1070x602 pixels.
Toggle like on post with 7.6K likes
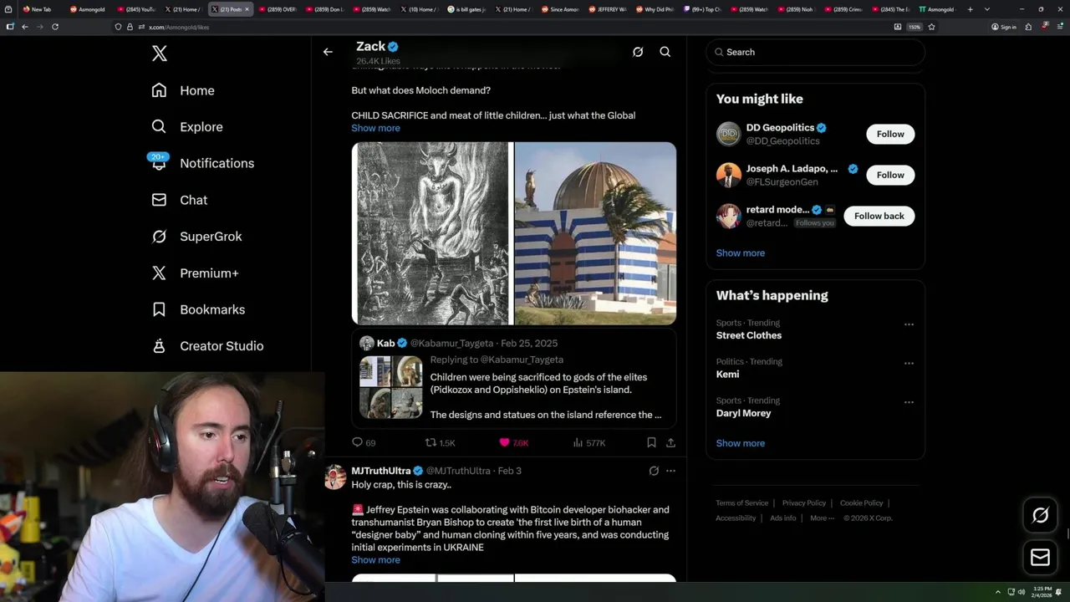pyautogui.click(x=513, y=443)
